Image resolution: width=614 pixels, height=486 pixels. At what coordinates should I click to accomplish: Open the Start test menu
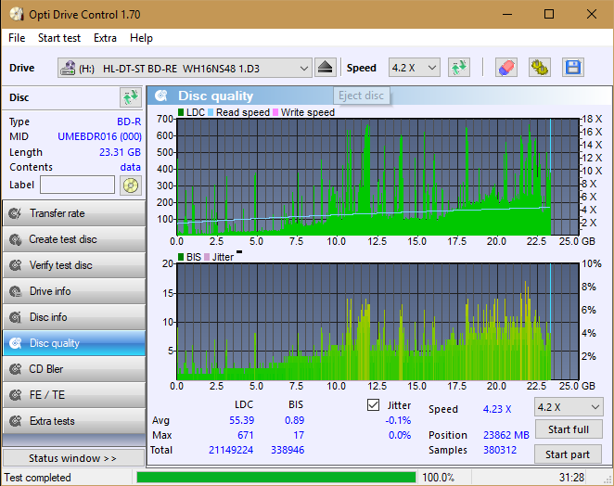tap(59, 38)
